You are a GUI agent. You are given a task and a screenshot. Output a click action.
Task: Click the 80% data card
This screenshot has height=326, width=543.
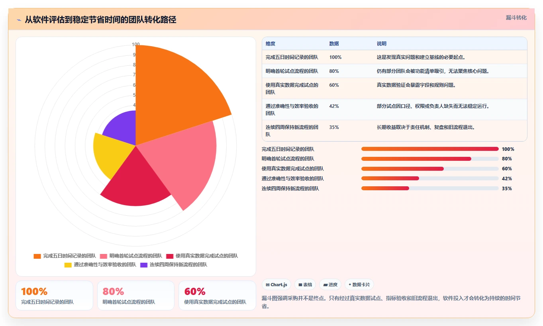coord(136,295)
